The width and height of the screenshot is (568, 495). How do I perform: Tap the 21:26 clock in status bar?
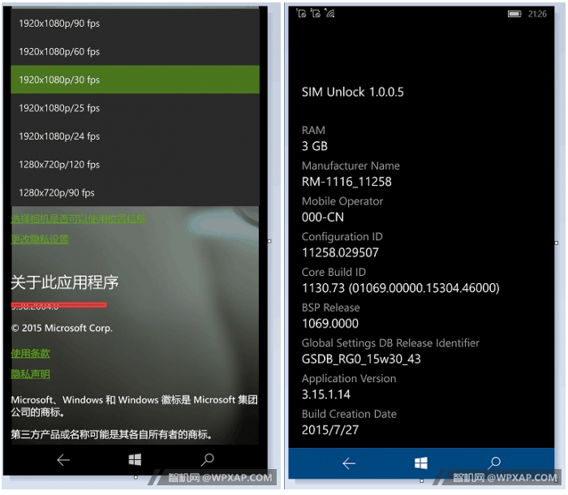coord(537,14)
